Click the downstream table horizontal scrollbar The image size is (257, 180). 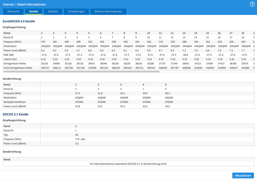pos(81,72)
